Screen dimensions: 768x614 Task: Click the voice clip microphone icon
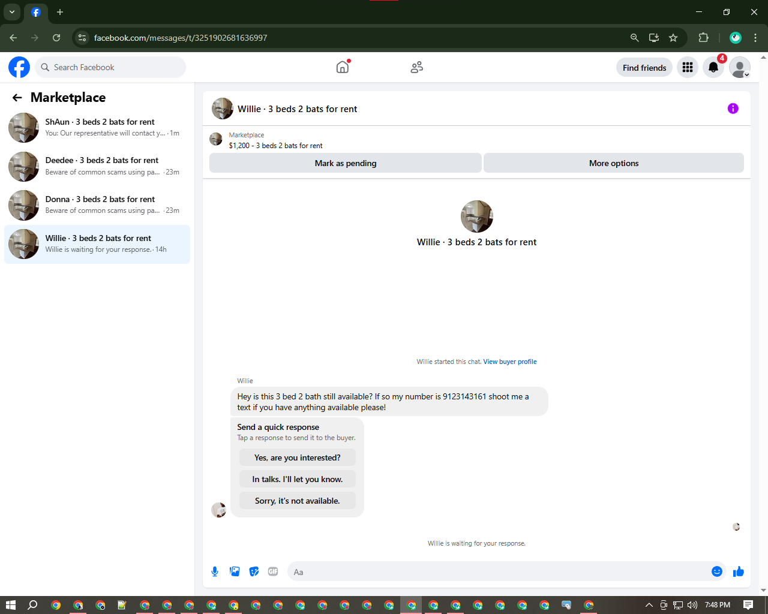pos(215,571)
